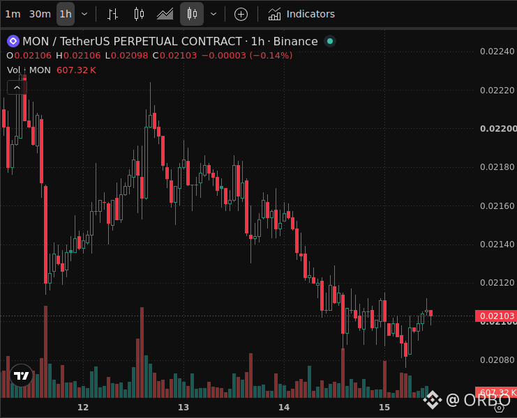Click the 0.02200 price axis label
The height and width of the screenshot is (418, 517).
coord(498,129)
